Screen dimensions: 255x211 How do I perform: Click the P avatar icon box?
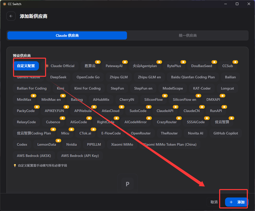(128, 184)
